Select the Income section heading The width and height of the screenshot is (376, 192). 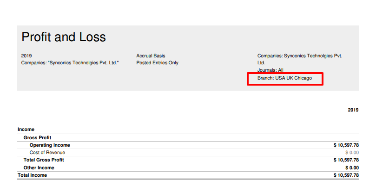[26, 130]
